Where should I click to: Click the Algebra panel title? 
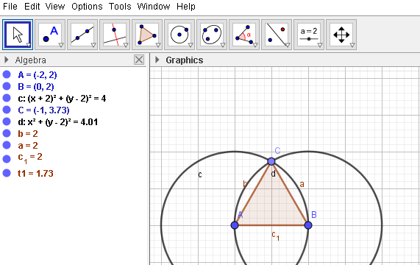[x=31, y=60]
